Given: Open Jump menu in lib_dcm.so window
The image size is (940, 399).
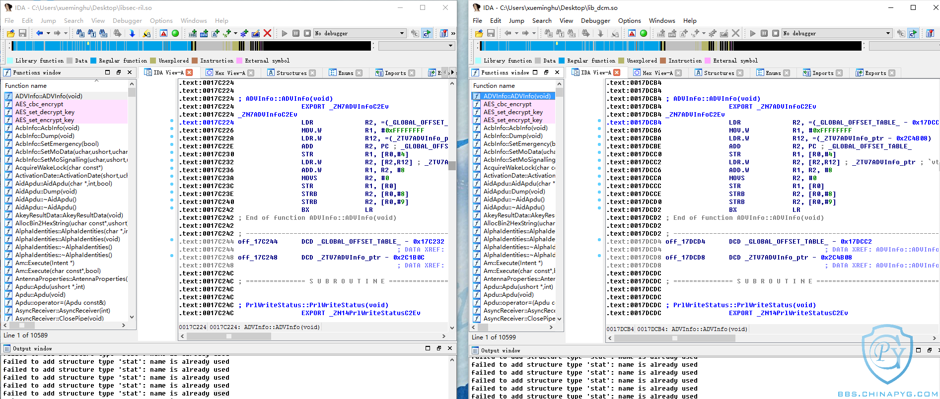Looking at the screenshot, I should click(x=516, y=21).
